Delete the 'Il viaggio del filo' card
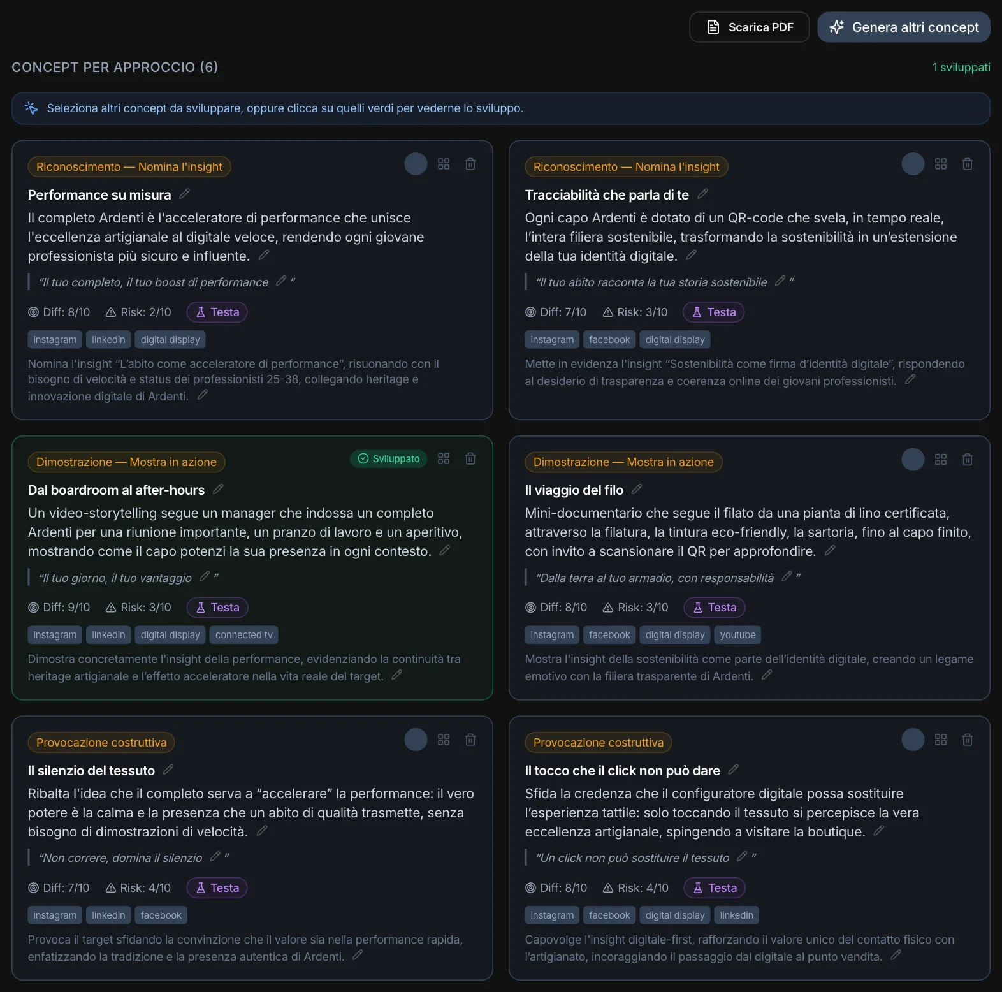 point(968,459)
